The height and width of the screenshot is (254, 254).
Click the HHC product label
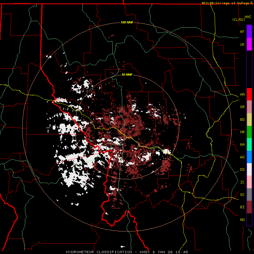coord(248,17)
